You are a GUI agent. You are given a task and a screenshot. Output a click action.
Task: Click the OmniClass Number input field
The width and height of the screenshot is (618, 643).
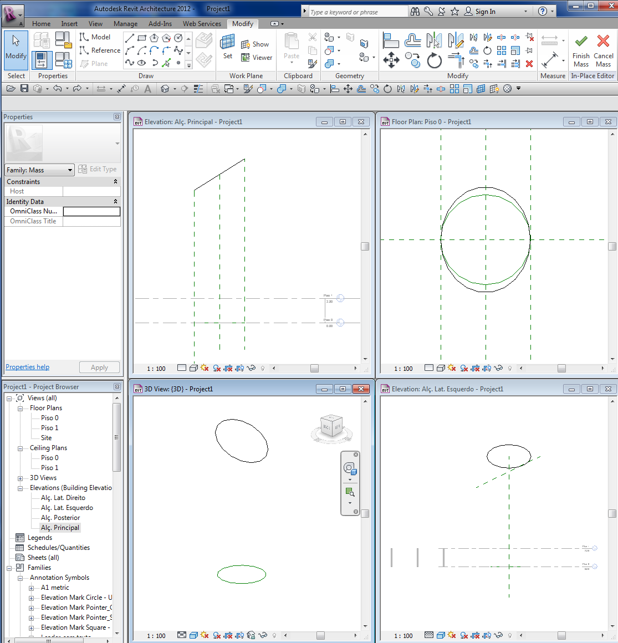click(x=91, y=211)
